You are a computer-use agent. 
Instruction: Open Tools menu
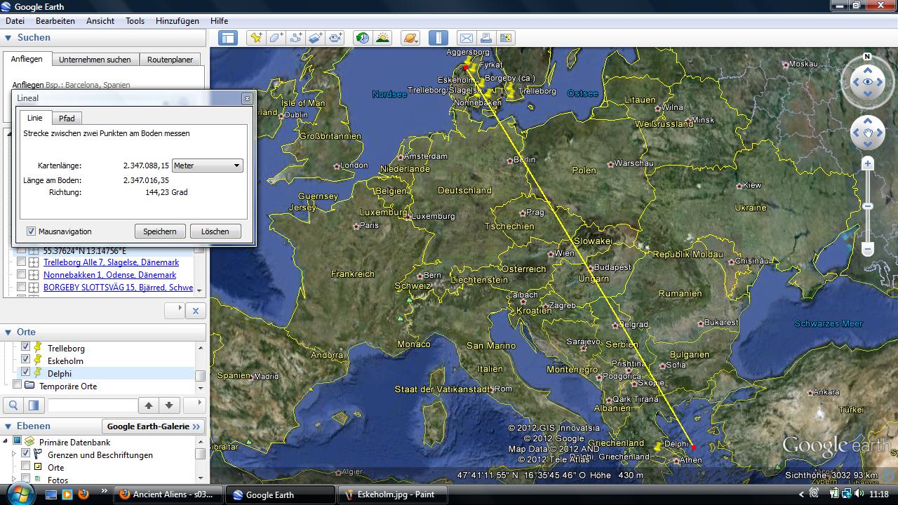[x=135, y=21]
